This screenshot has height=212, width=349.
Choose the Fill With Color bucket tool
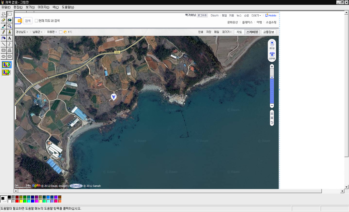coord(10,20)
